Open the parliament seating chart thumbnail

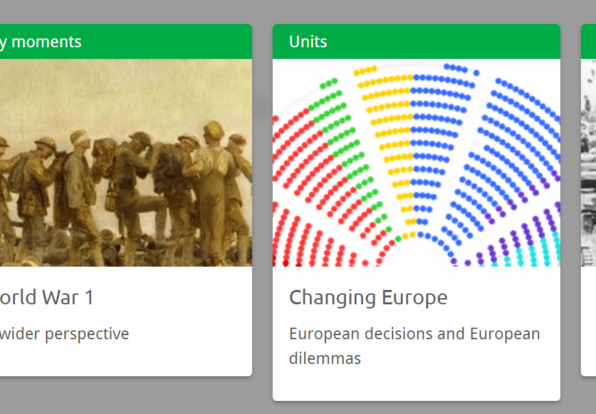click(416, 162)
